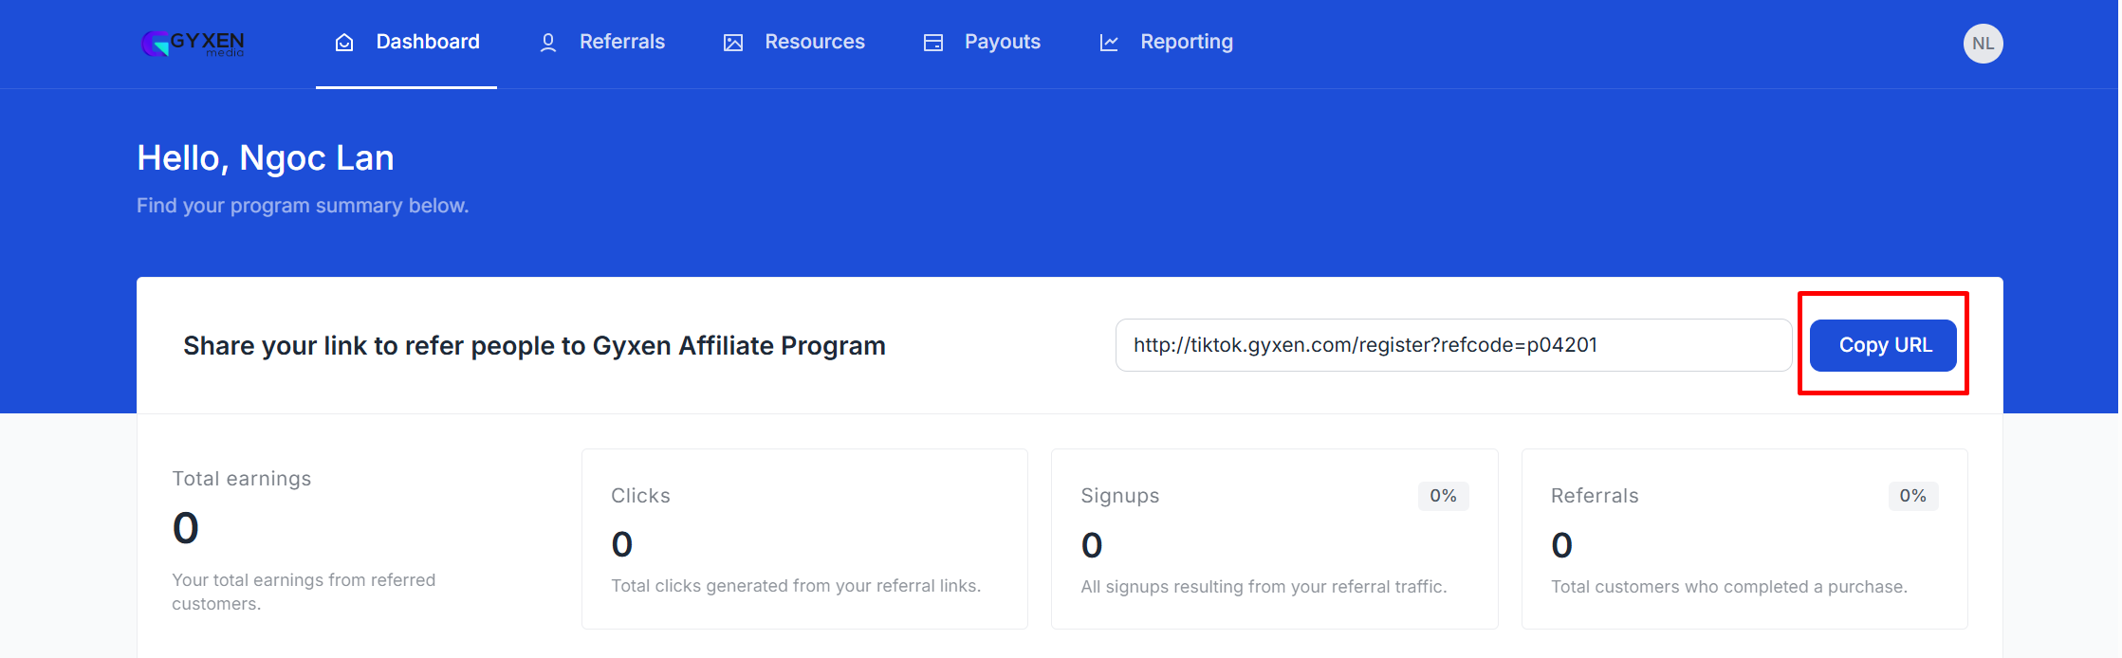2122x658 pixels.
Task: Click the Resources image icon
Action: pos(733,43)
